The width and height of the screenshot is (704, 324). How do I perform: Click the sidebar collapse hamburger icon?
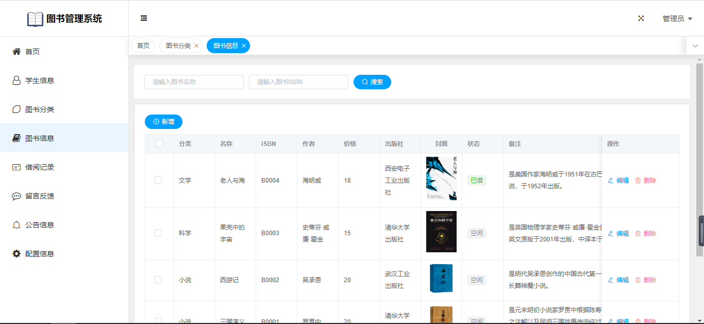coord(144,18)
